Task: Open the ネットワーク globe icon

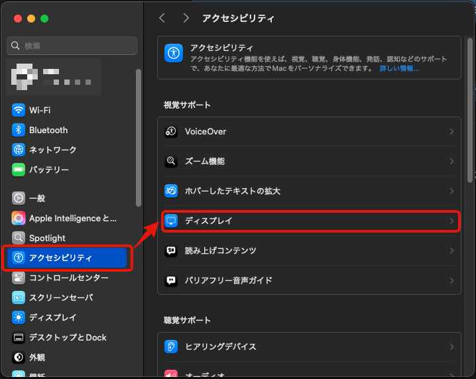Action: point(19,150)
